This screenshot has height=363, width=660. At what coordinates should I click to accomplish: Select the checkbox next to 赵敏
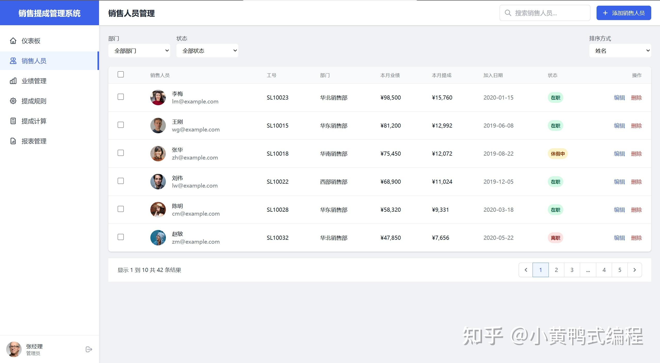[121, 237]
